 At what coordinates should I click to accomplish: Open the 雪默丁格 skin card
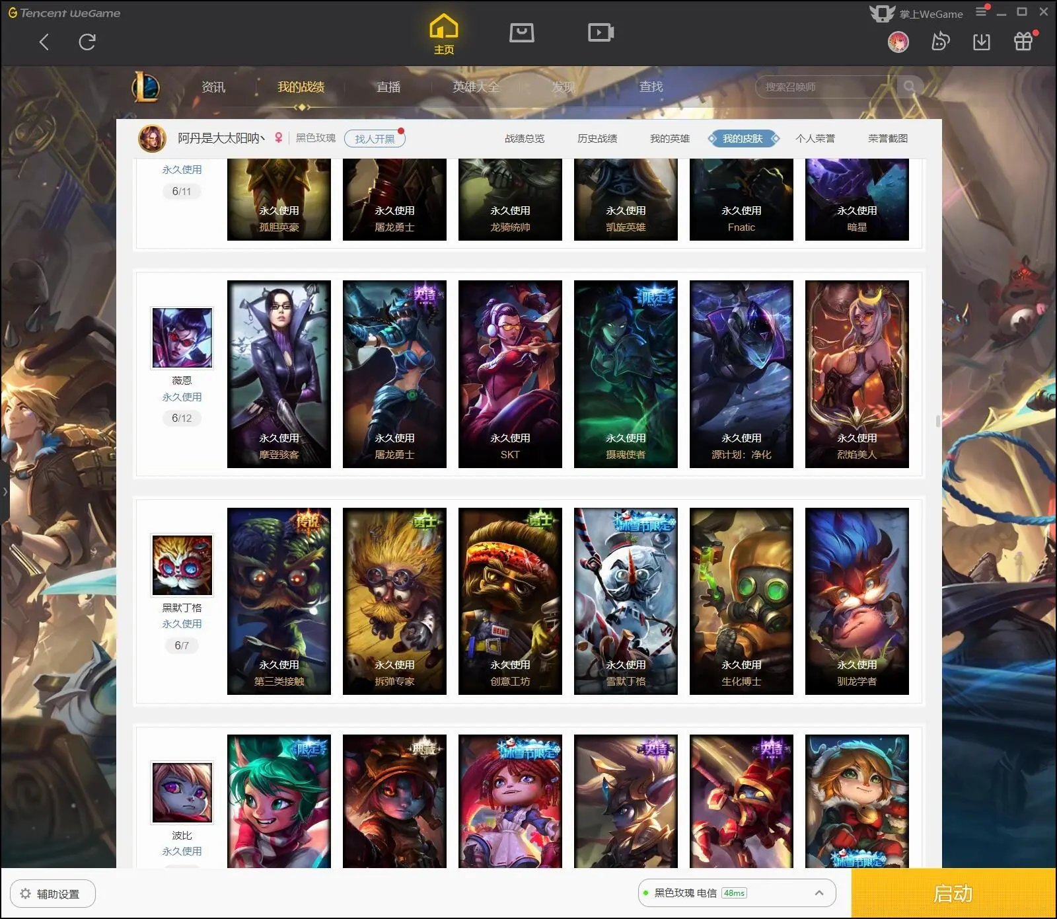click(x=626, y=601)
